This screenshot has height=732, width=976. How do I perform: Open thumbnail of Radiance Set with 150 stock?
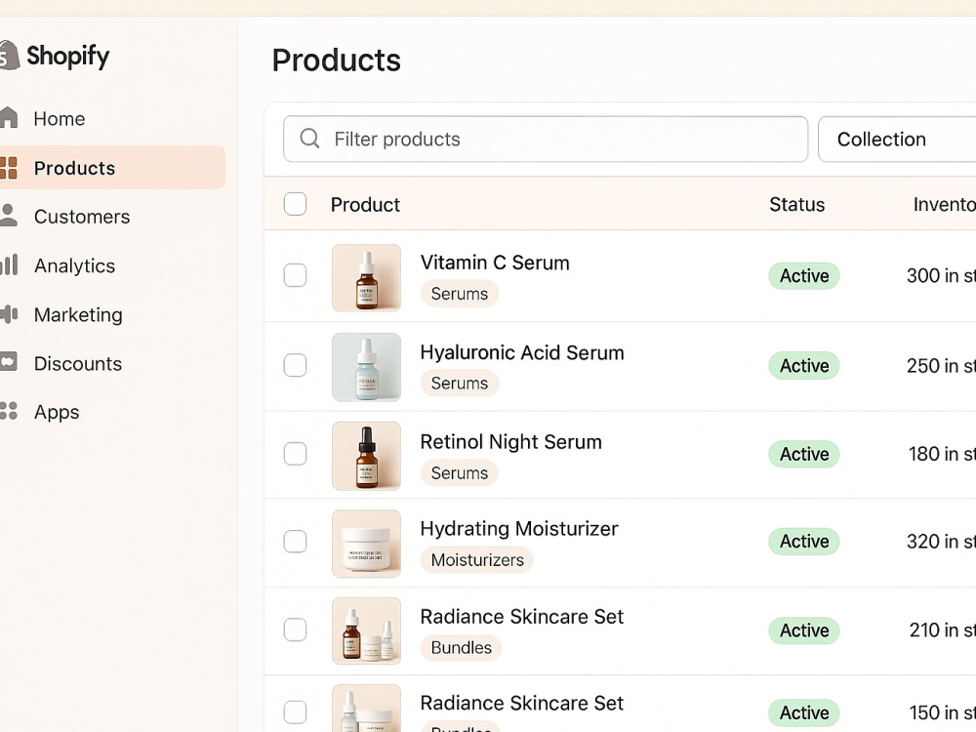coord(366,709)
